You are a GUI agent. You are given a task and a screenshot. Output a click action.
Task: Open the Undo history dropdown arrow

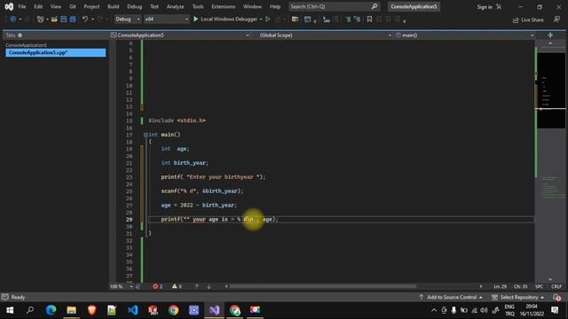coord(92,19)
